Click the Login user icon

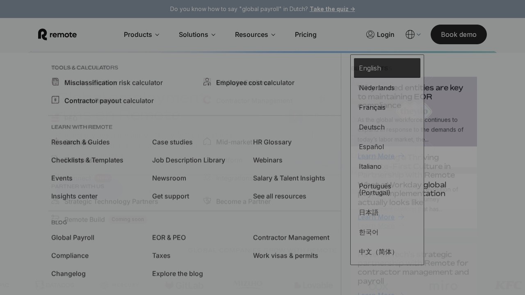click(370, 34)
